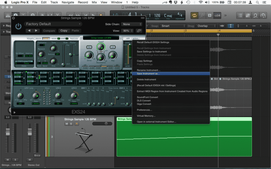The height and width of the screenshot is (169, 271).
Task: Mute the Strings Sample 126 BPM track
Action: point(66,124)
